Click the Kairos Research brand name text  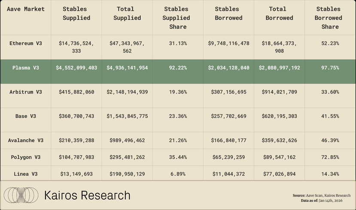tap(87, 196)
